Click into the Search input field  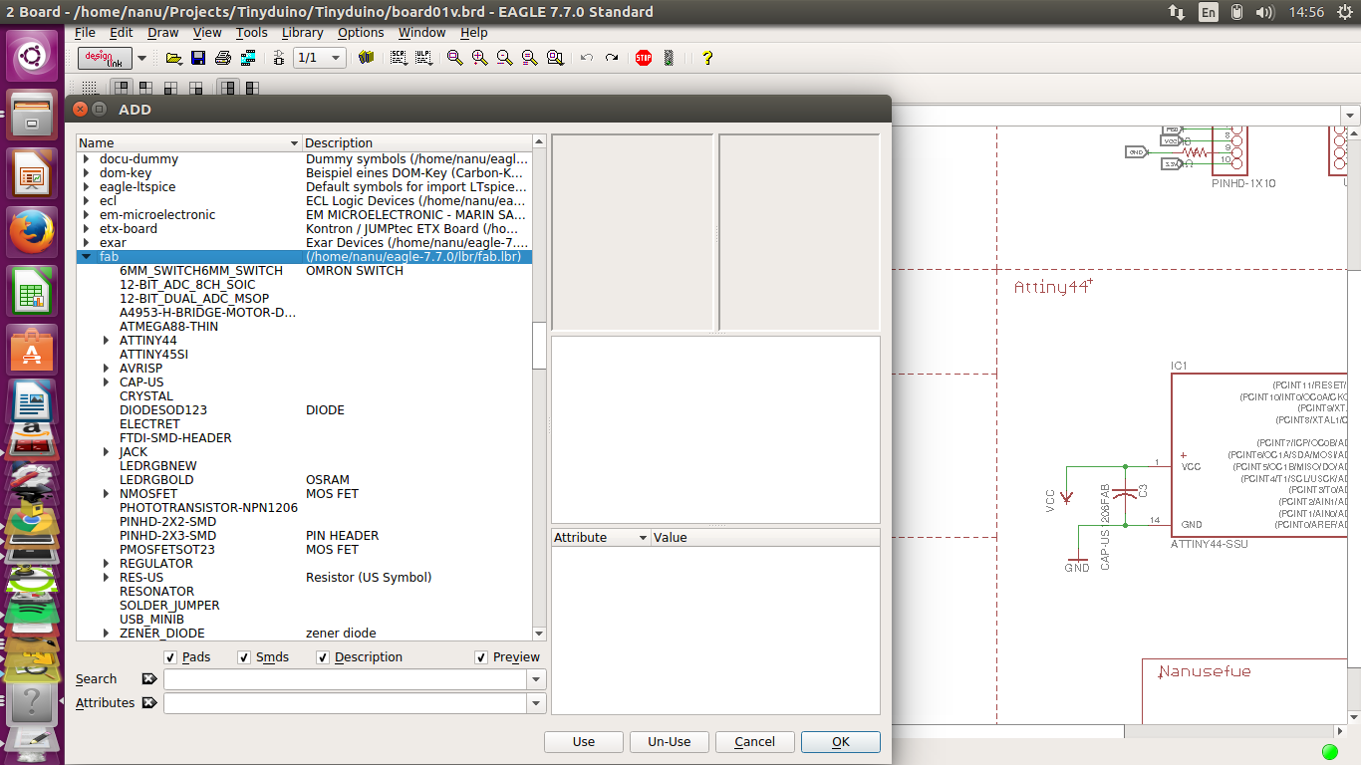point(345,679)
